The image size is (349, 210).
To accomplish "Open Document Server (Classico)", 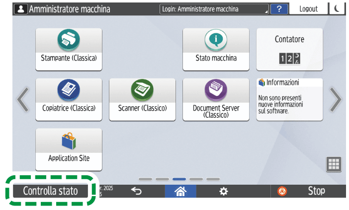I will (x=216, y=99).
